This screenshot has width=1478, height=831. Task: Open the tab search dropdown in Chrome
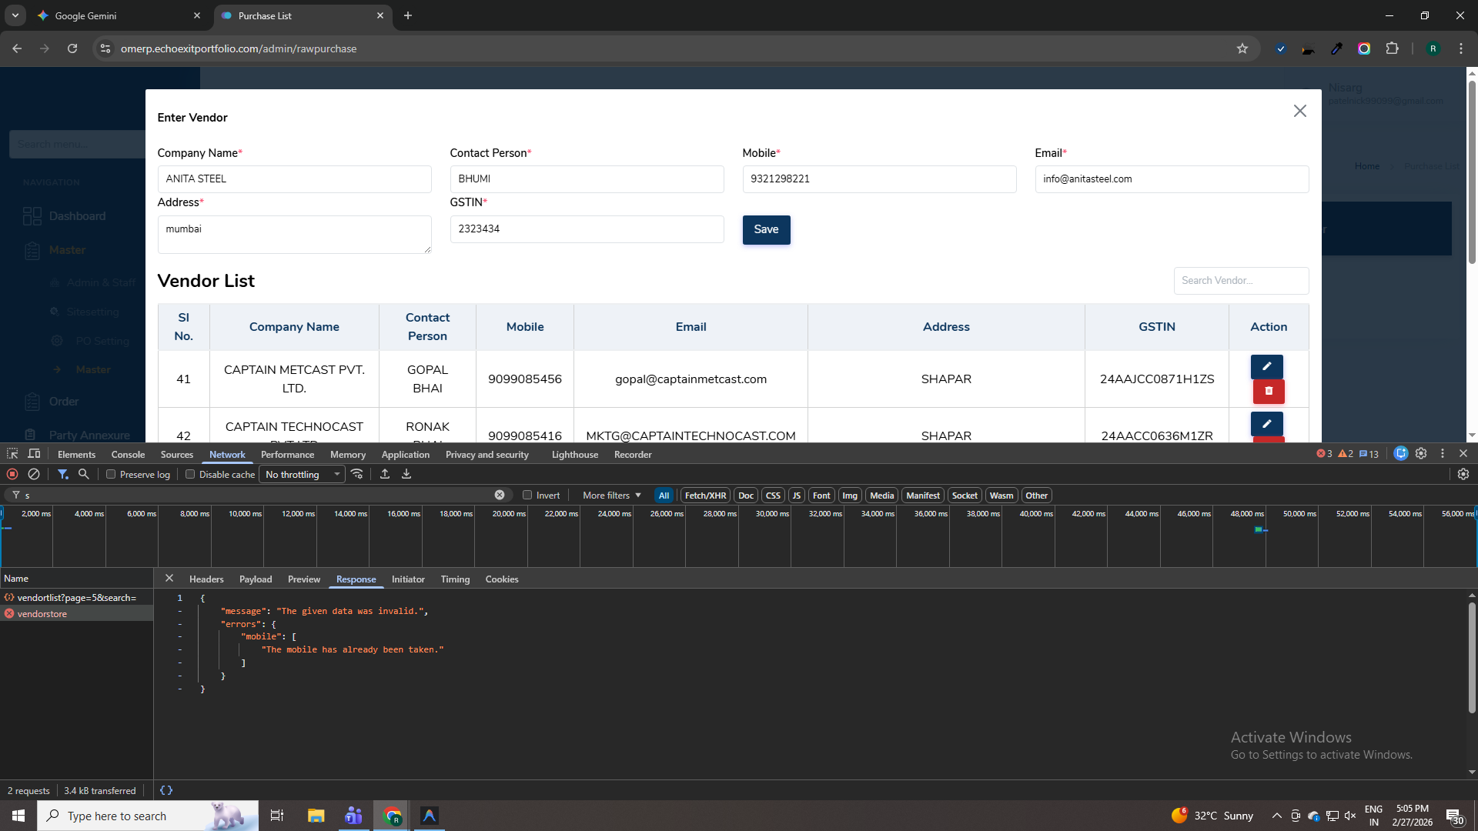click(x=15, y=15)
